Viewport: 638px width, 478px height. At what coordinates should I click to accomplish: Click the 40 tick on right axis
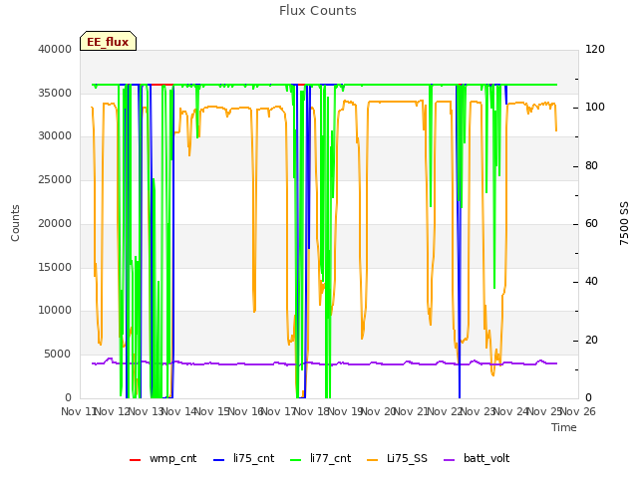coord(591,282)
